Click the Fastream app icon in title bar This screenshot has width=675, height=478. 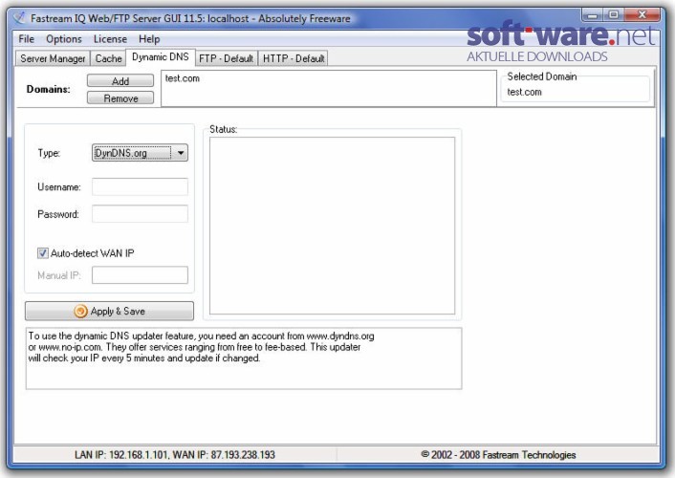coord(19,18)
